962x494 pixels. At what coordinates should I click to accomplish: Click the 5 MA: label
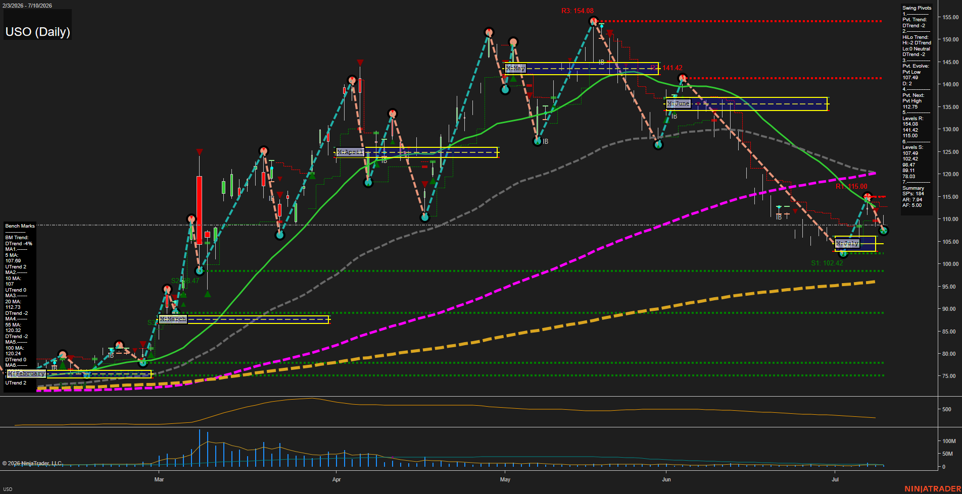[12, 255]
